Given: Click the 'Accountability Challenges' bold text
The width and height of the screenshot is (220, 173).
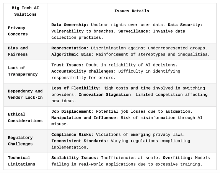Looking at the screenshot, I should (x=82, y=71).
